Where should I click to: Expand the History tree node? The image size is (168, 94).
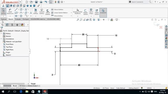pos(1,33)
